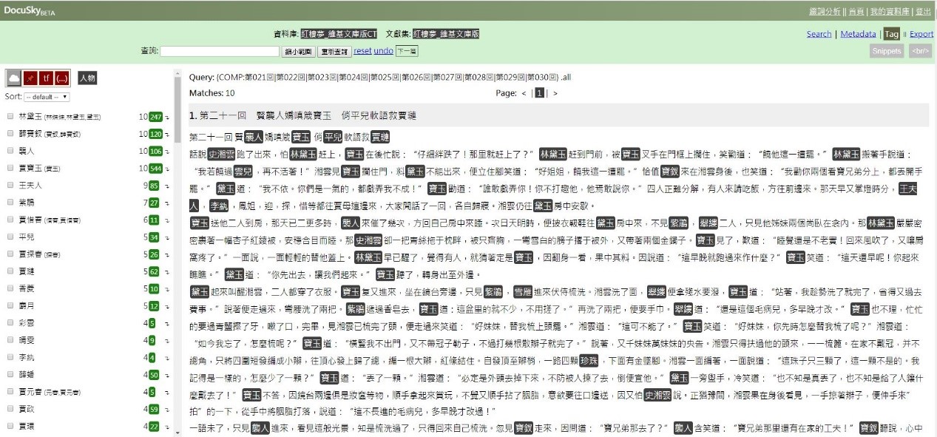Switch to the Metadata tab
This screenshot has width=937, height=437.
point(858,34)
